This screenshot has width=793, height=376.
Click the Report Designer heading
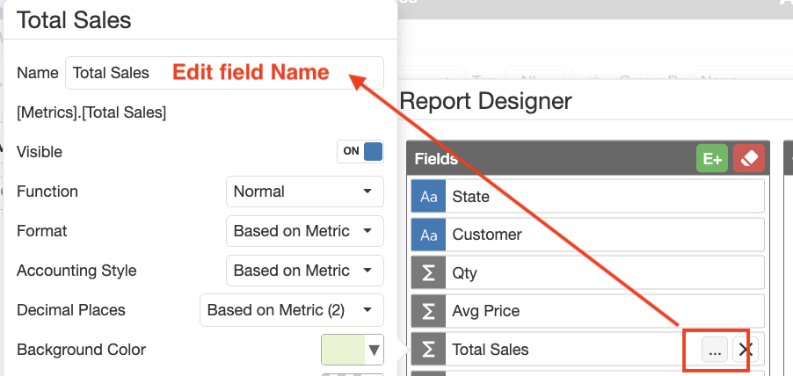click(485, 101)
